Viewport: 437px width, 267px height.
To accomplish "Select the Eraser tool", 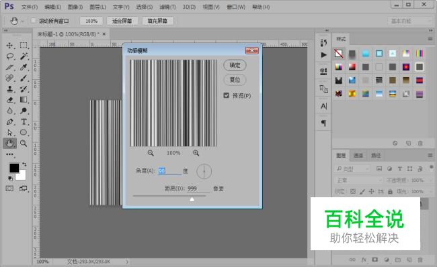I will coord(10,99).
